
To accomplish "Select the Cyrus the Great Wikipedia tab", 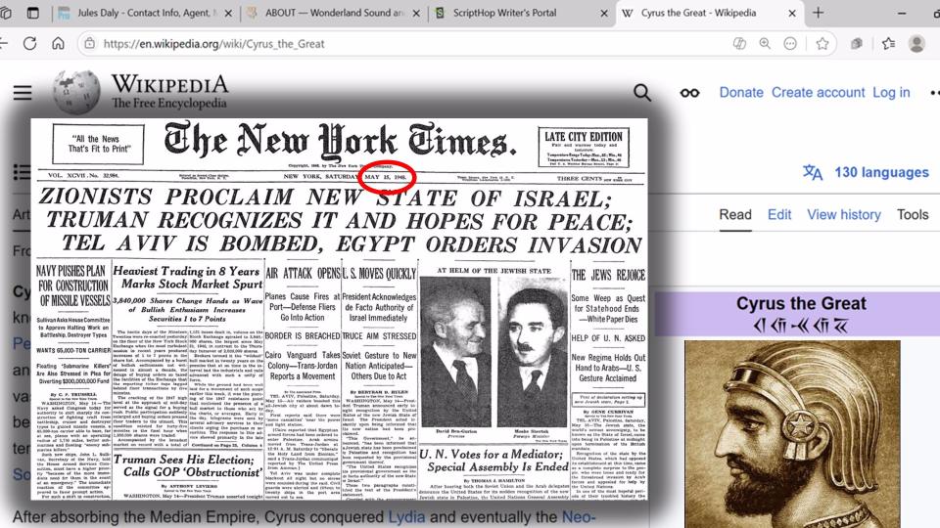I will pos(709,13).
